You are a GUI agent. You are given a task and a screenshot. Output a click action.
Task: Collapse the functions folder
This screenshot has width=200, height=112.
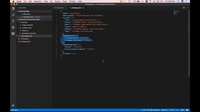click(x=24, y=22)
